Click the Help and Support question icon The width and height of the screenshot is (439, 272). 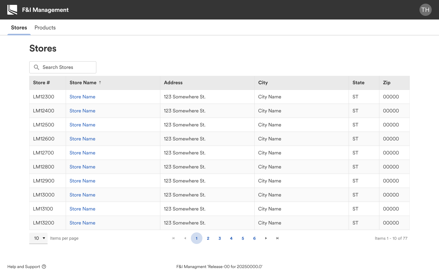tap(44, 267)
